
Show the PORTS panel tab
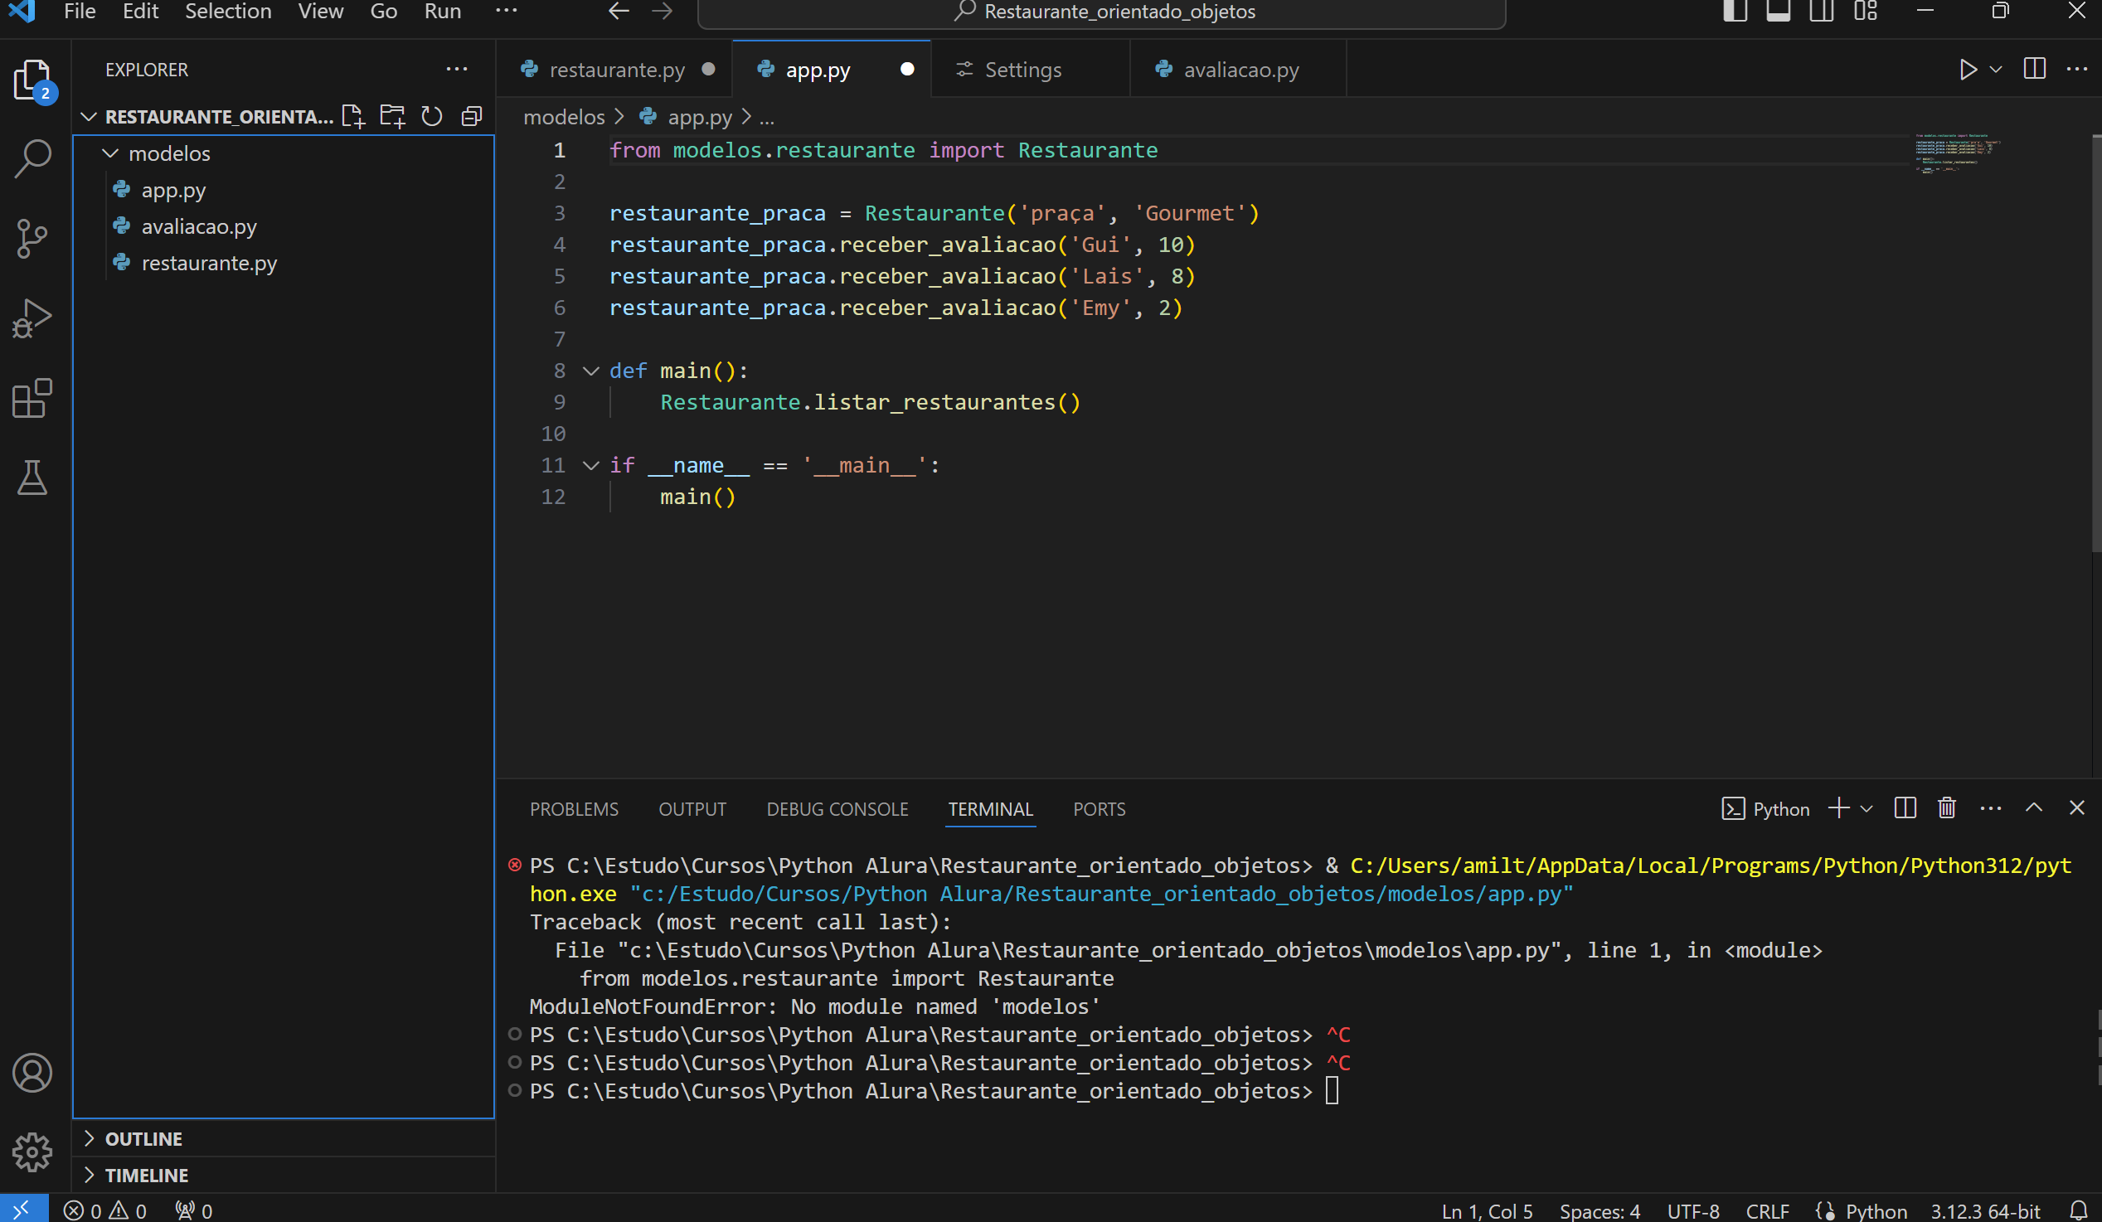1099,808
